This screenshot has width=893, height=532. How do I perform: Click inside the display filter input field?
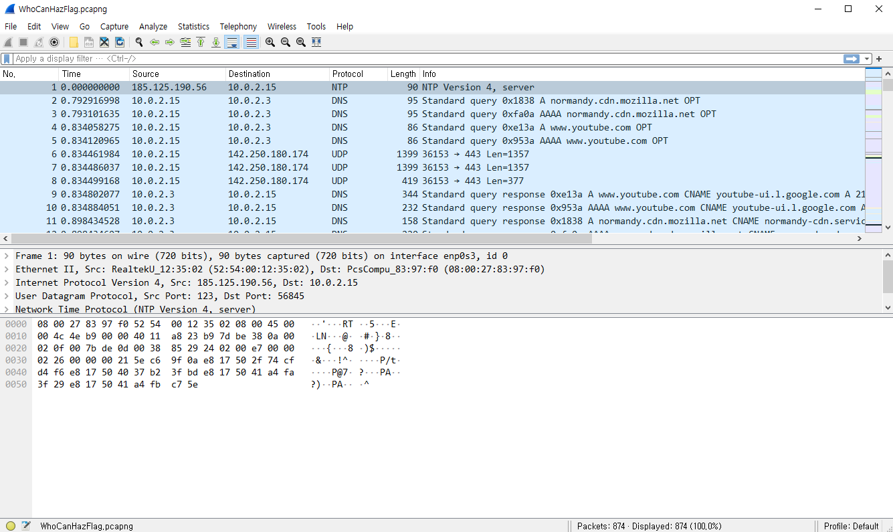[x=428, y=59]
